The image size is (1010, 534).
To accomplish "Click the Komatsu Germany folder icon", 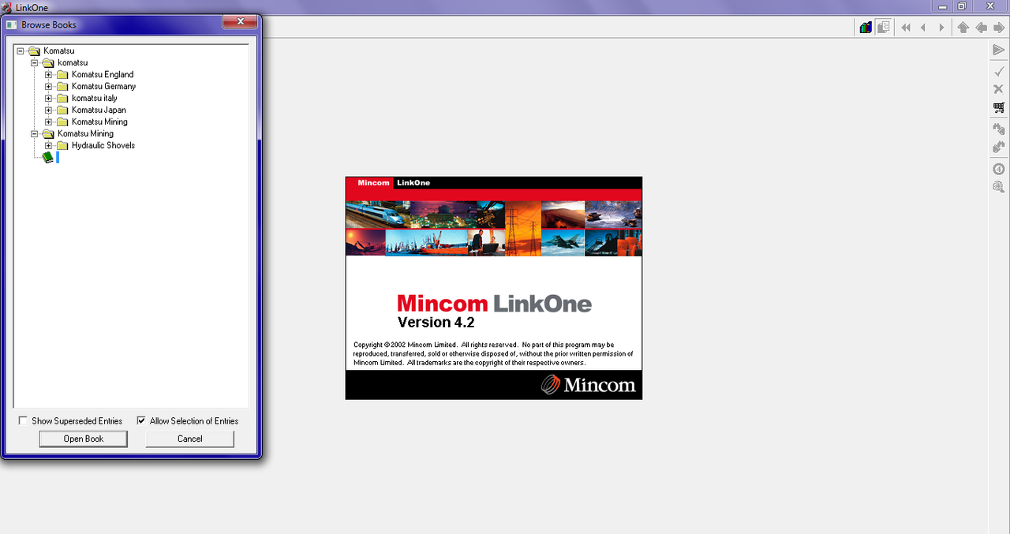I will point(62,87).
